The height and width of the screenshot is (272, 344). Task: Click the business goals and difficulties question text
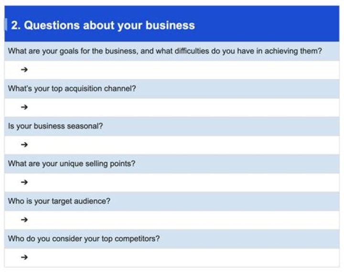[165, 51]
